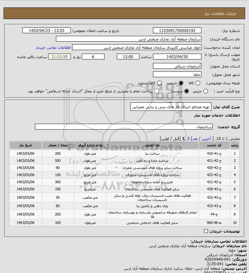Click the گروه خدمت field ساختمان
249x273 pixels.
click(x=124, y=127)
